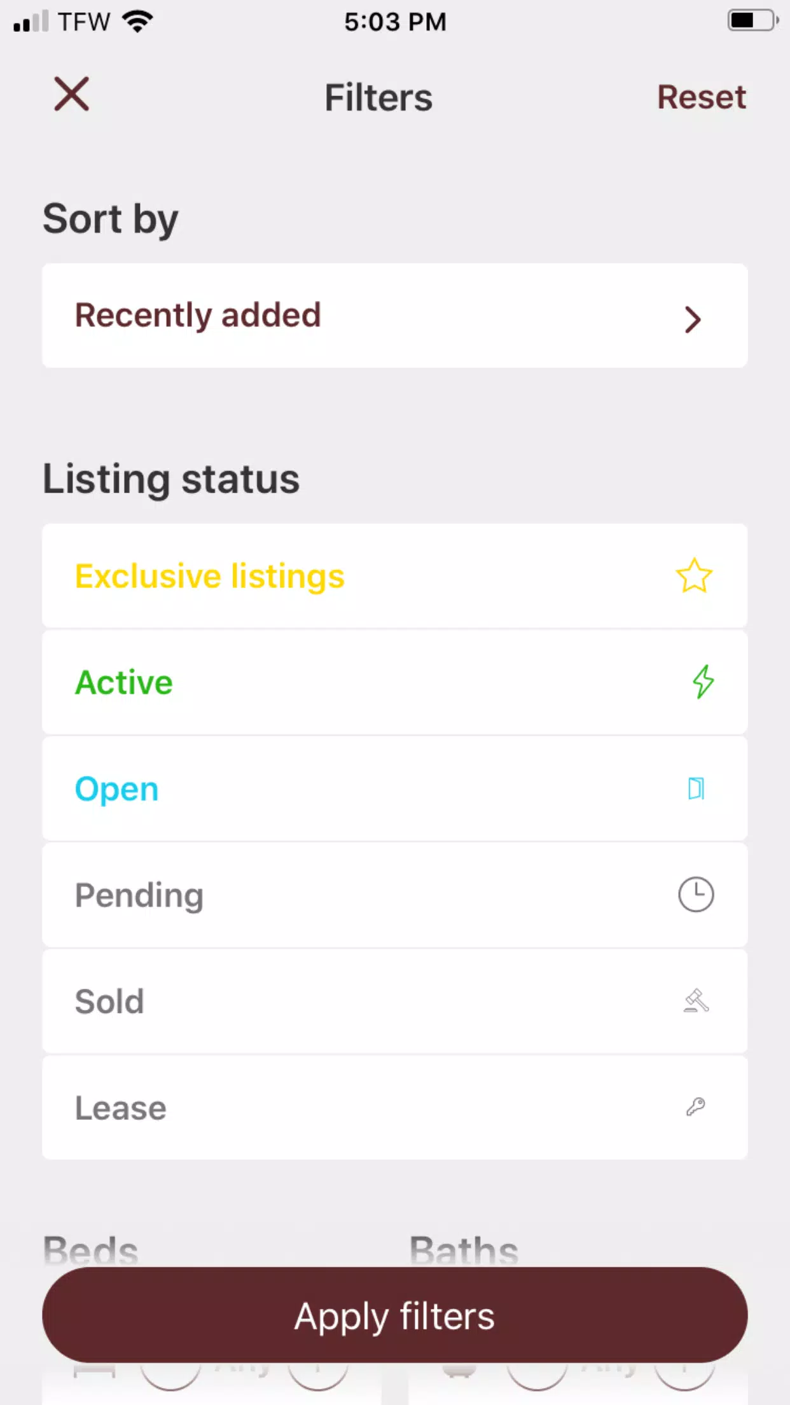Screen dimensions: 790x1405
Task: Toggle the Exclusive listings status
Action: pyautogui.click(x=395, y=576)
